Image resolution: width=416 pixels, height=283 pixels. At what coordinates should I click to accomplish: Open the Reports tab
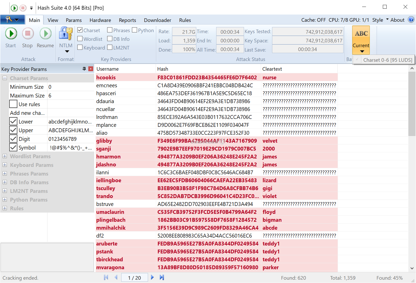(127, 20)
